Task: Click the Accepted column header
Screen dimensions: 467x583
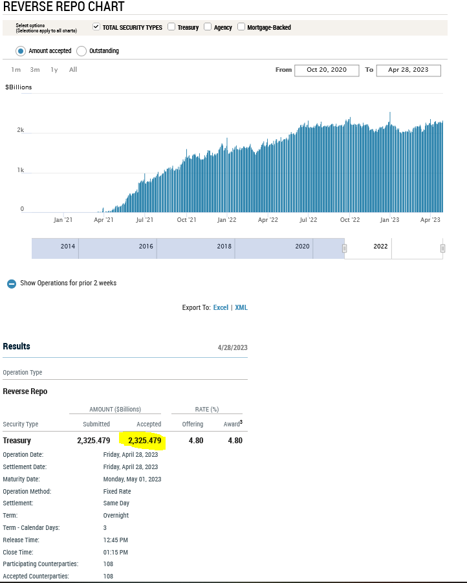Action: [149, 424]
